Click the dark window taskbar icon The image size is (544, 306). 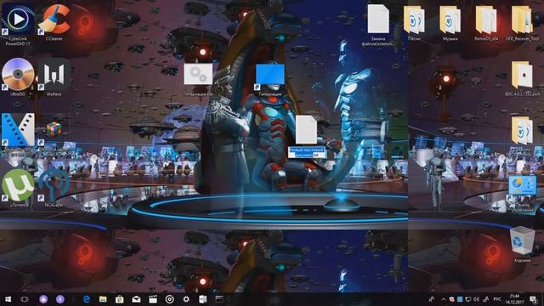pyautogui.click(x=219, y=299)
